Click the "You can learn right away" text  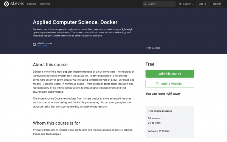point(163,94)
